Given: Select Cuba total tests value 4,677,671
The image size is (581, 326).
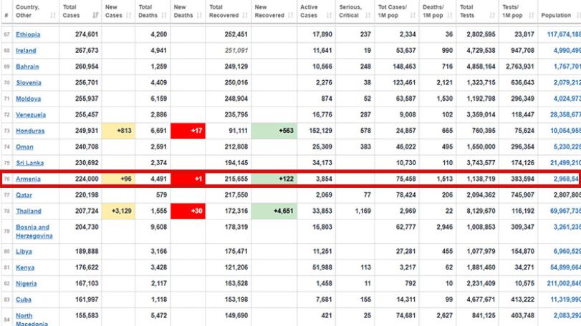Looking at the screenshot, I should pyautogui.click(x=481, y=300).
